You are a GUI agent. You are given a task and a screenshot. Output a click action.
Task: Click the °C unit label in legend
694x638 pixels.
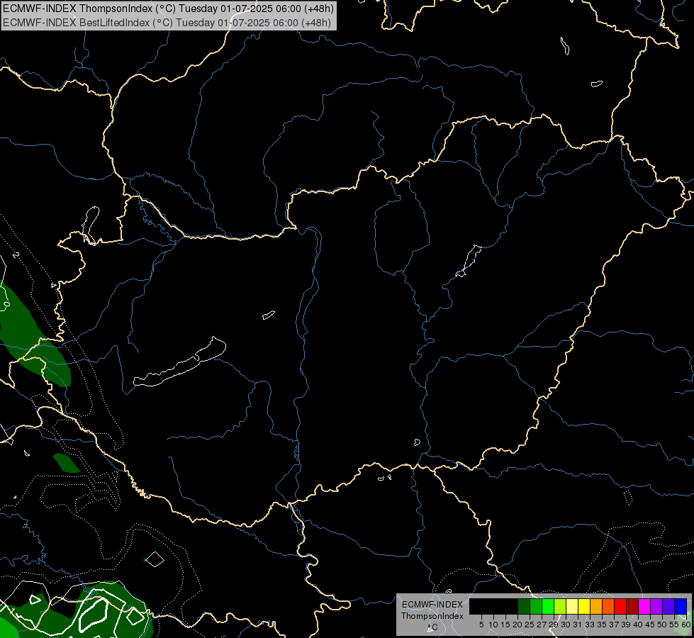coord(432,627)
